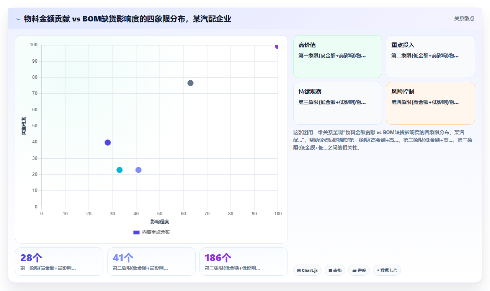Click the Chart.js tag chip
Image resolution: width=490 pixels, height=291 pixels.
(307, 270)
